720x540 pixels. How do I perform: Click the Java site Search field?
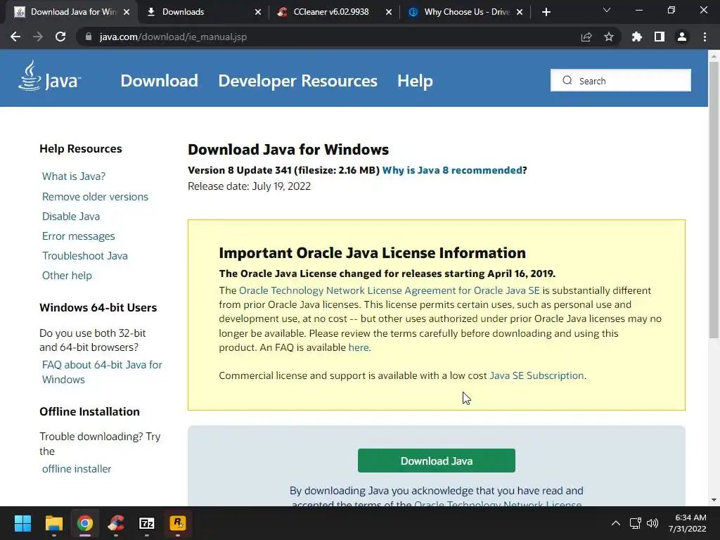pos(621,80)
